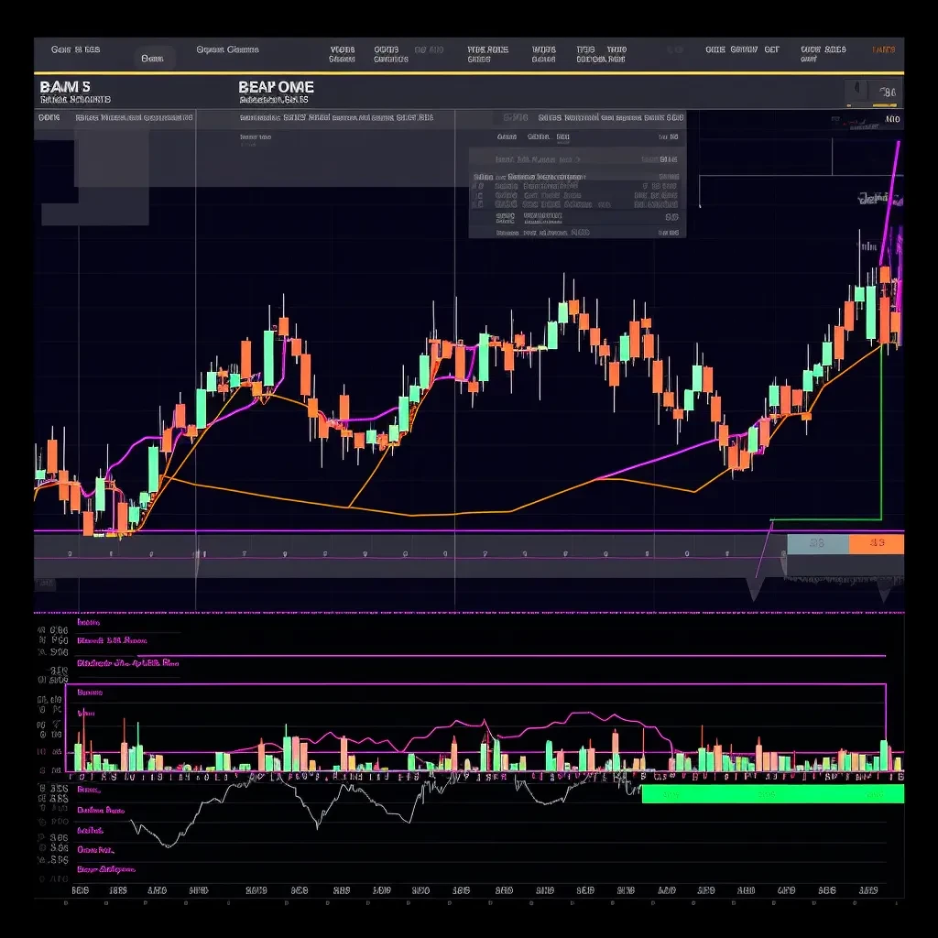The image size is (938, 938).
Task: Select the orange highlighted tab at top right
Action: [883, 50]
